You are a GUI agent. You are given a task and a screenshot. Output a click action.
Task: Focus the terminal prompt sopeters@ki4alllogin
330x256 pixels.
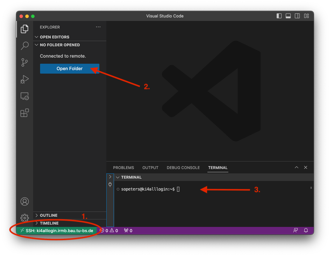coord(148,189)
